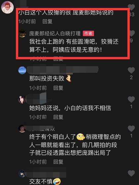Open username 庞麦郎经纪人白晓打理
This screenshot has width=139, height=185.
[55, 33]
